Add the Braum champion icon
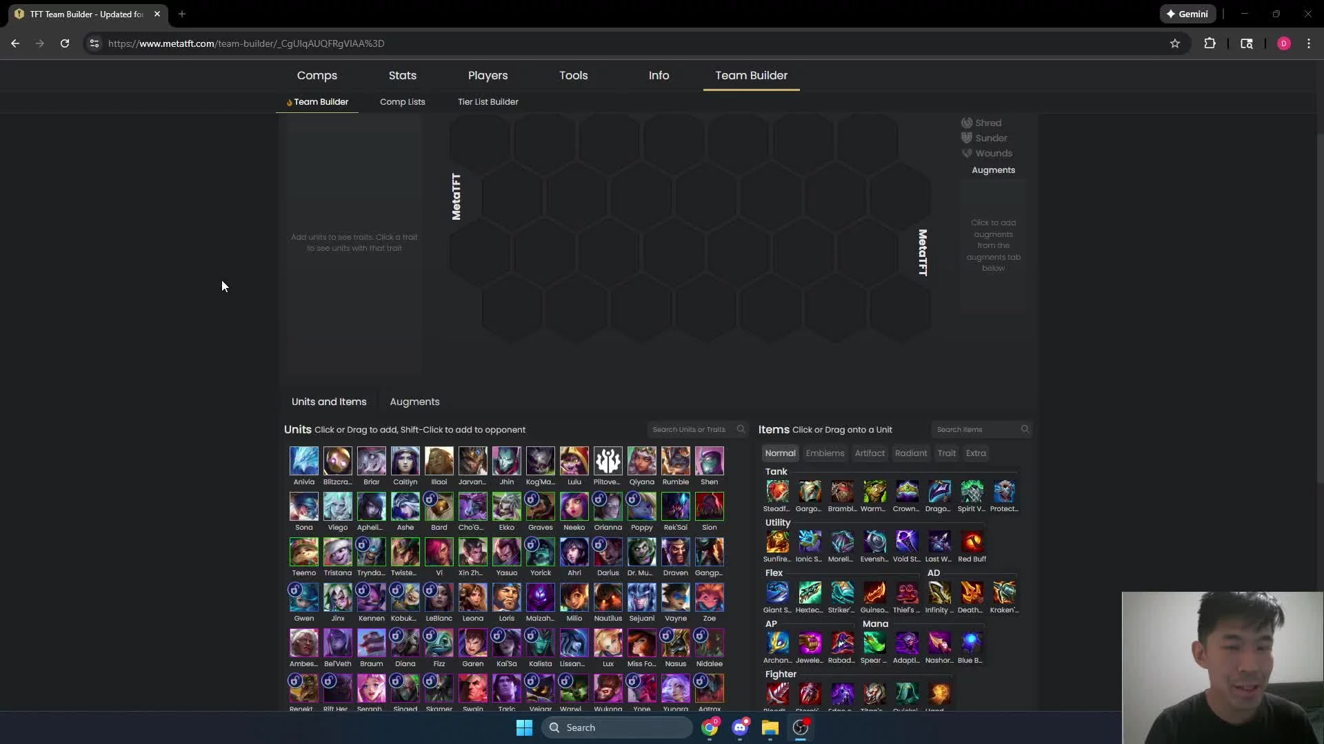1324x744 pixels. coord(371,643)
